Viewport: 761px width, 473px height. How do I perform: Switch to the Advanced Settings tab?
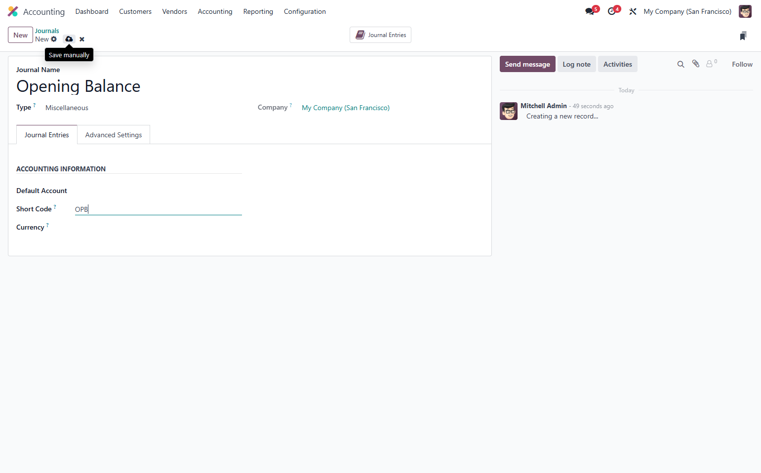[114, 135]
